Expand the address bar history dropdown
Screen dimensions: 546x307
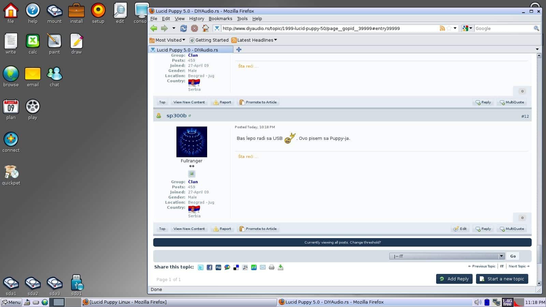(x=455, y=28)
